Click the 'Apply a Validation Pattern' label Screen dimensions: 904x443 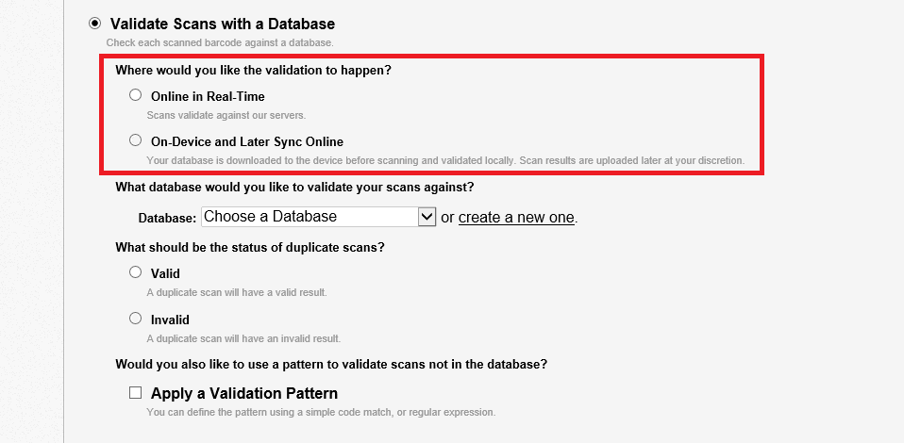243,393
